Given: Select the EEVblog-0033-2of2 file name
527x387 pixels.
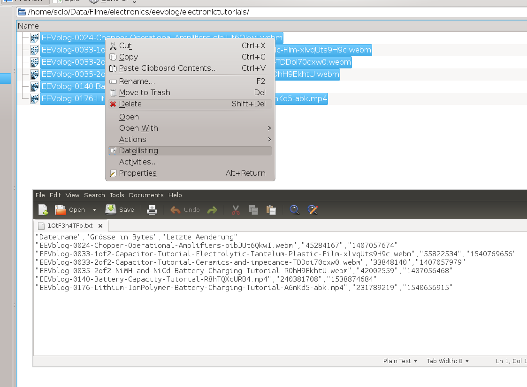Looking at the screenshot, I should [x=196, y=62].
